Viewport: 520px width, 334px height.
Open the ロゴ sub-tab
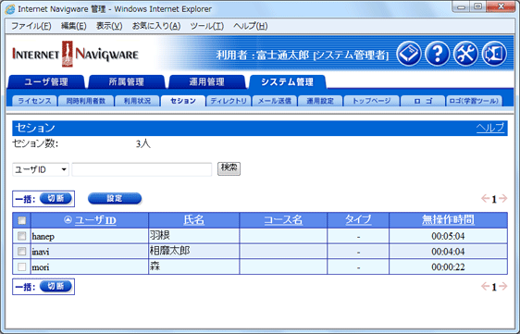tap(423, 101)
